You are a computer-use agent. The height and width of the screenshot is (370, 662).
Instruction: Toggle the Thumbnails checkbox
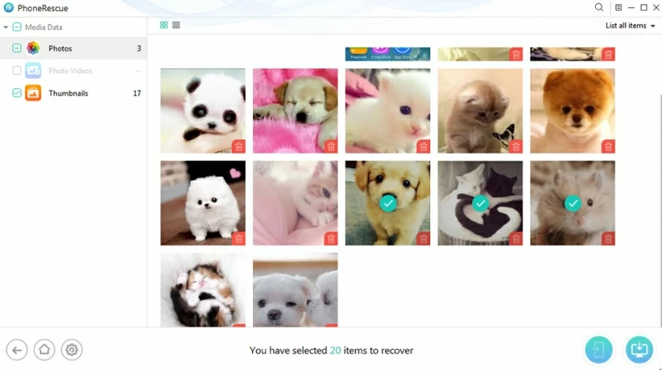17,93
